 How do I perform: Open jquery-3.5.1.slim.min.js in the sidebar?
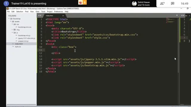27,38
